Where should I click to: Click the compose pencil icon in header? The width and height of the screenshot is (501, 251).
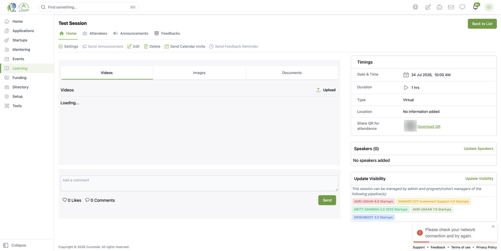pyautogui.click(x=428, y=7)
